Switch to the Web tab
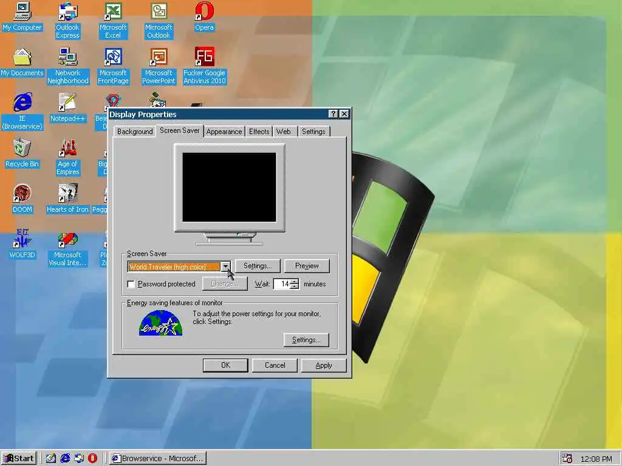 tap(284, 132)
